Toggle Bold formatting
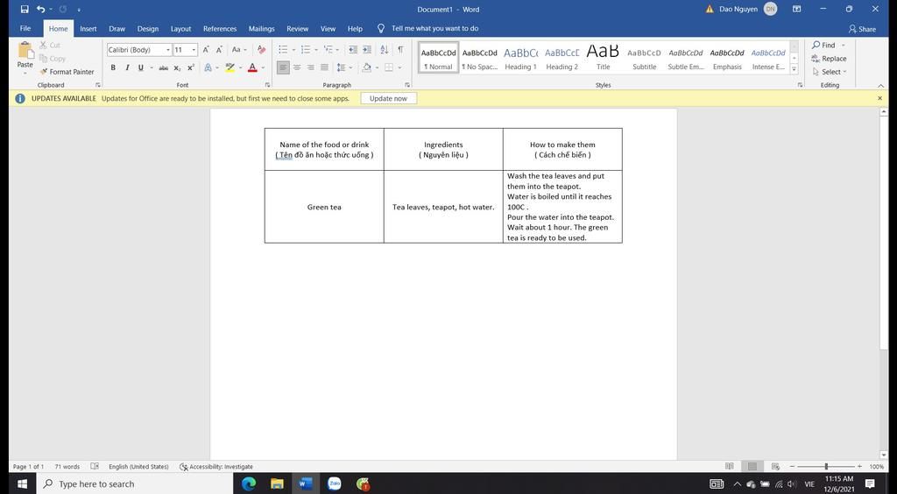 click(113, 67)
